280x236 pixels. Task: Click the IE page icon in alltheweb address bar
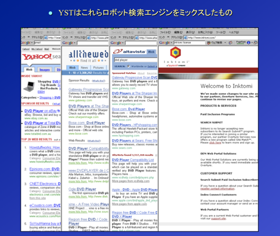[89, 38]
